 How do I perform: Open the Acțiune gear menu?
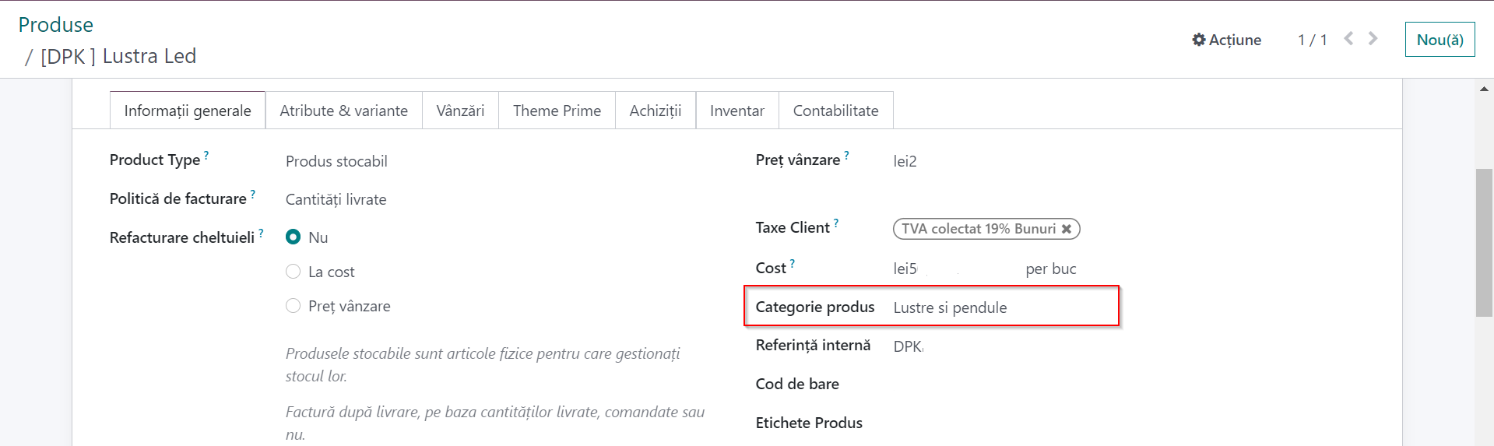tap(1226, 40)
